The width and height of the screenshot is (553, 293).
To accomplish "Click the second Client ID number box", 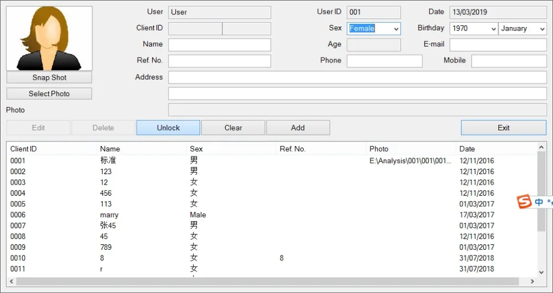I will [x=247, y=29].
